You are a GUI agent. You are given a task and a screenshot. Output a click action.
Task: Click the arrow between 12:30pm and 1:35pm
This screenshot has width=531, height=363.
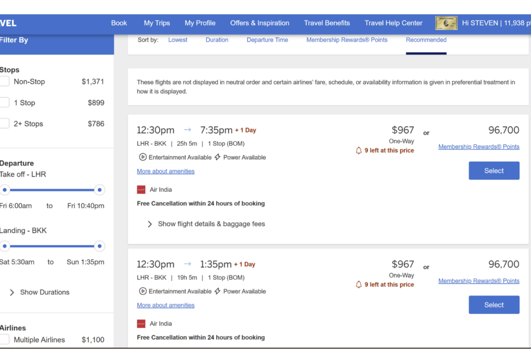[188, 264]
